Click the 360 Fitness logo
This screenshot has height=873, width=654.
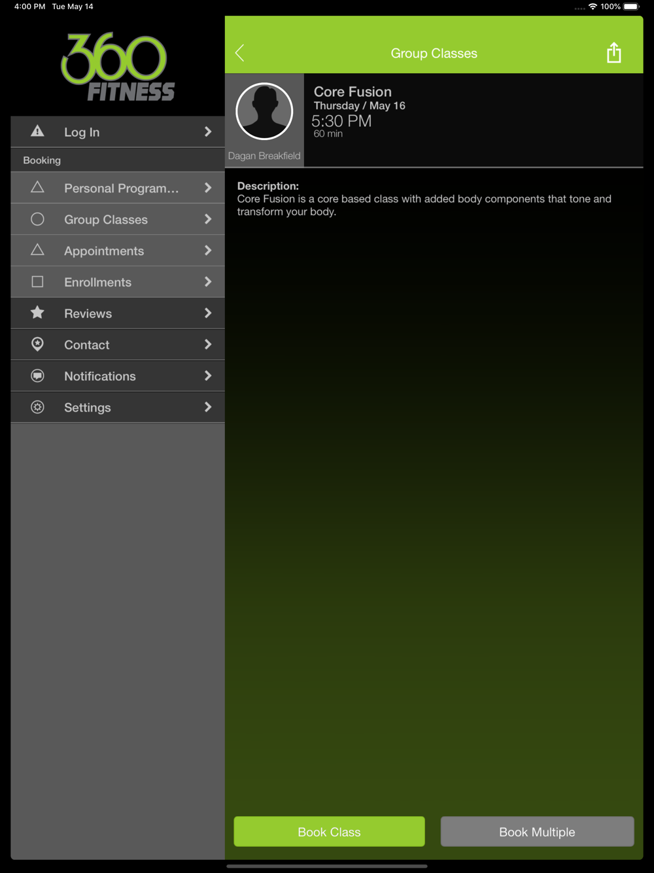(118, 67)
